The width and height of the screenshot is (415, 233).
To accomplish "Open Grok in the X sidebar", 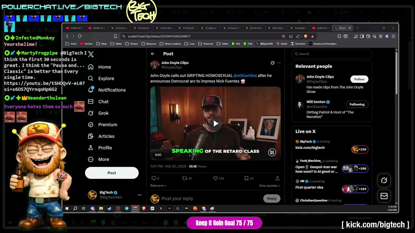I will (98, 113).
